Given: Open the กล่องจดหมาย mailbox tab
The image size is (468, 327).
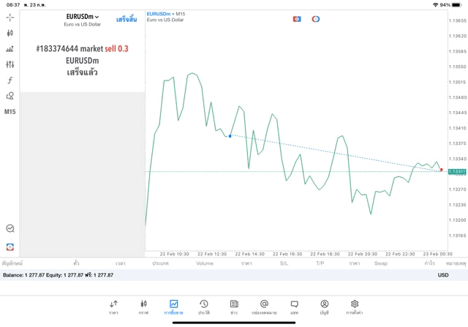Looking at the screenshot, I should [264, 307].
